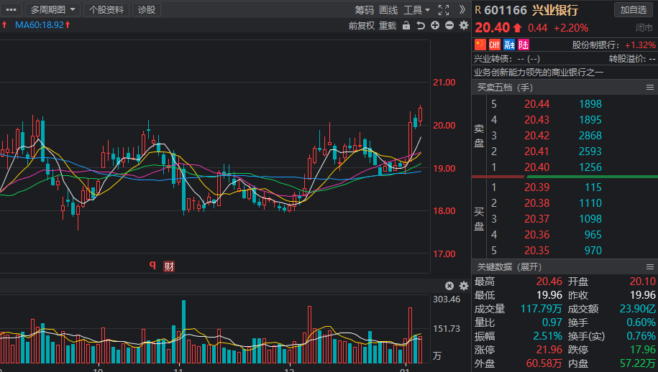This screenshot has width=658, height=372.
Task: Open the 个股资料 tab
Action: point(106,9)
